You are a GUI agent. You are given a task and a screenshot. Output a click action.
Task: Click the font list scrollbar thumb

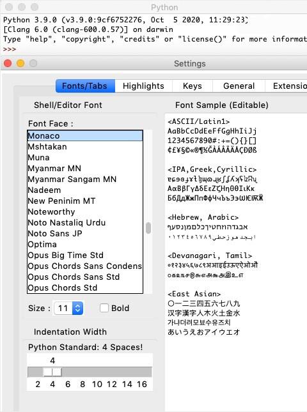pos(148,228)
